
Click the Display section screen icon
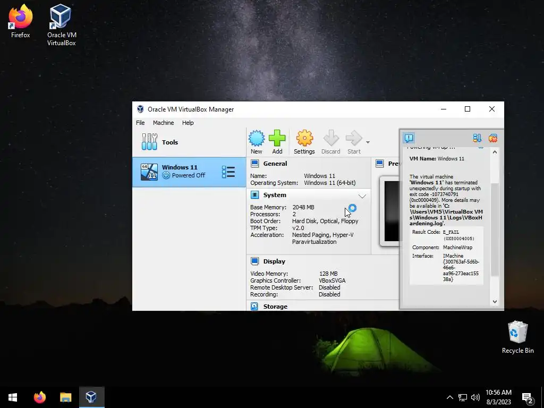point(254,261)
